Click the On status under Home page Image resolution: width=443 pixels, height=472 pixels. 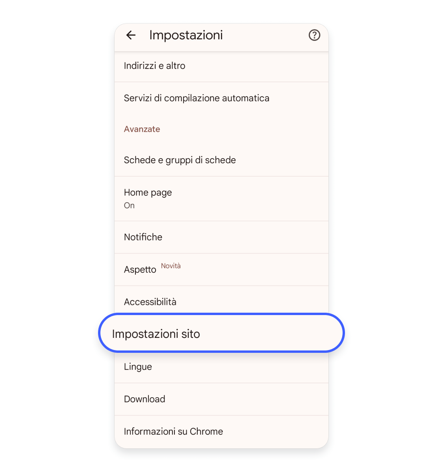coord(129,205)
